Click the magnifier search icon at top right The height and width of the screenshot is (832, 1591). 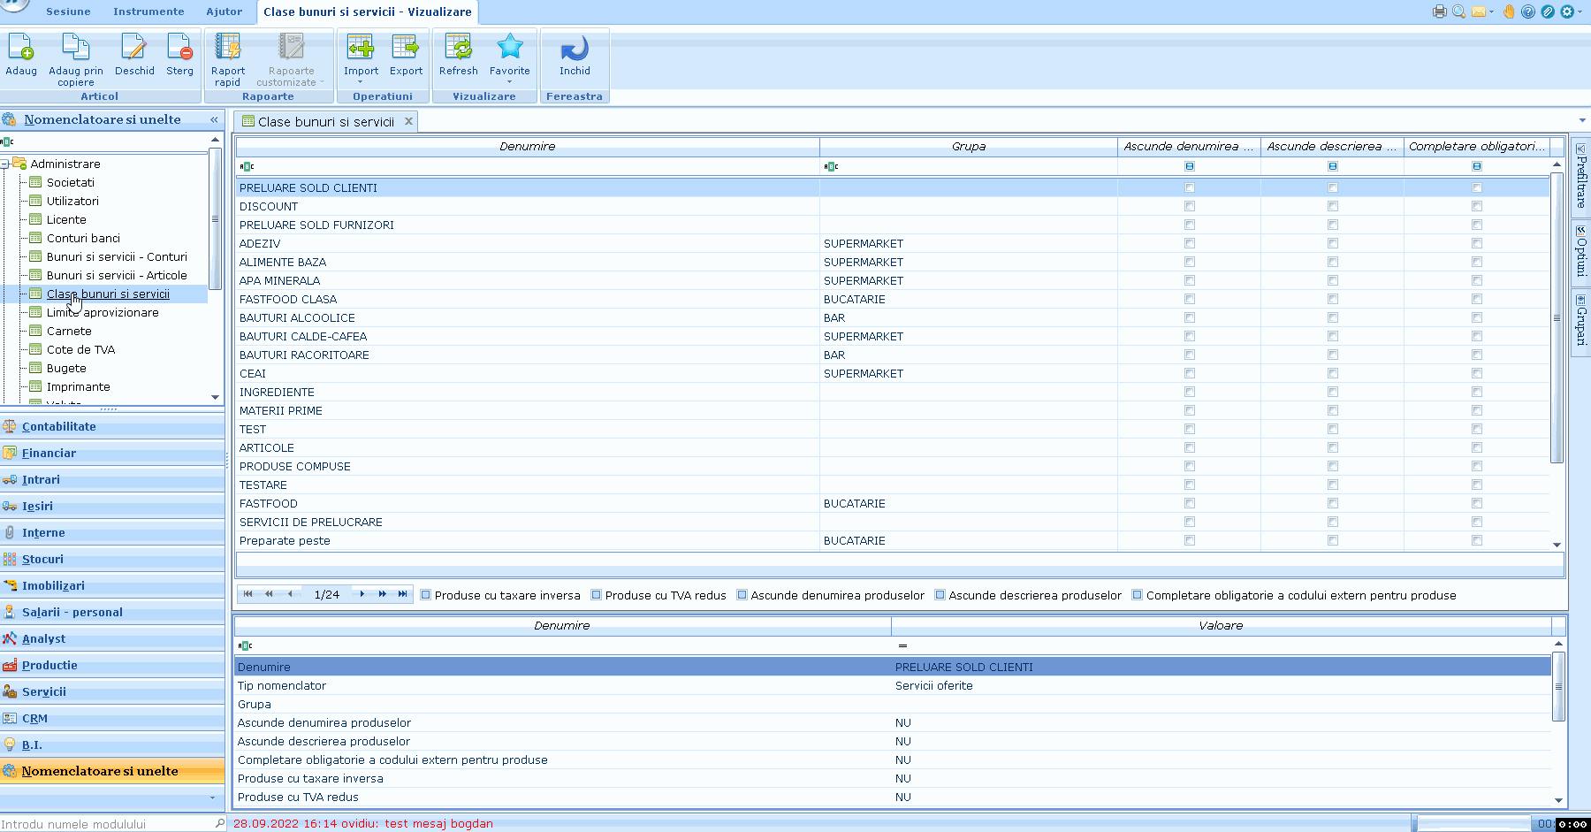(1459, 11)
